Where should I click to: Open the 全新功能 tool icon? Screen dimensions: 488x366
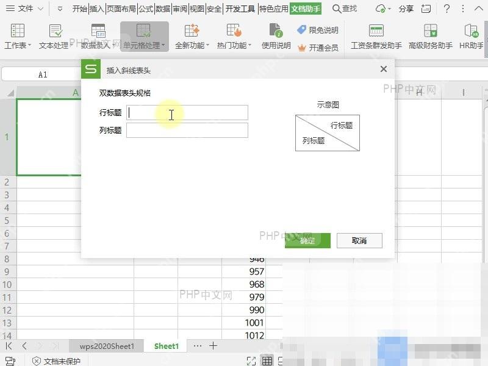(192, 30)
